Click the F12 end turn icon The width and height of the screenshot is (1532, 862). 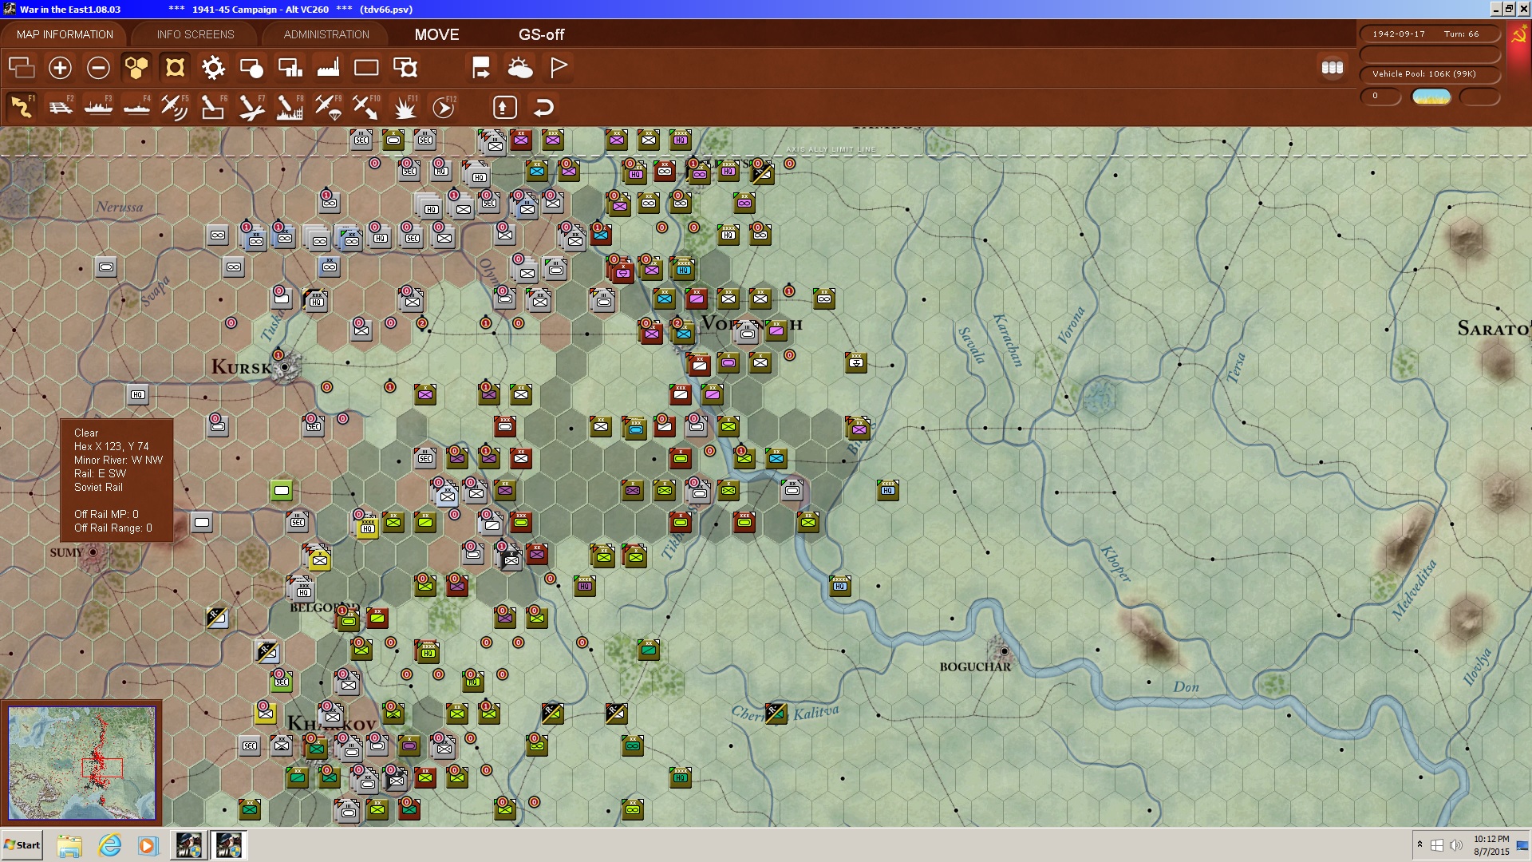click(x=444, y=106)
